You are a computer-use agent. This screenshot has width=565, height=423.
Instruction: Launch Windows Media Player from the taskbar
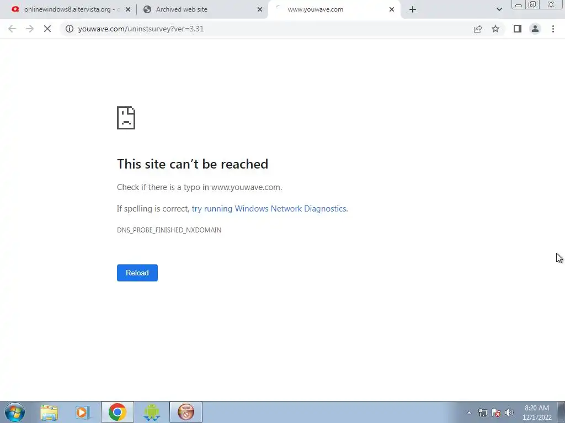[83, 413]
